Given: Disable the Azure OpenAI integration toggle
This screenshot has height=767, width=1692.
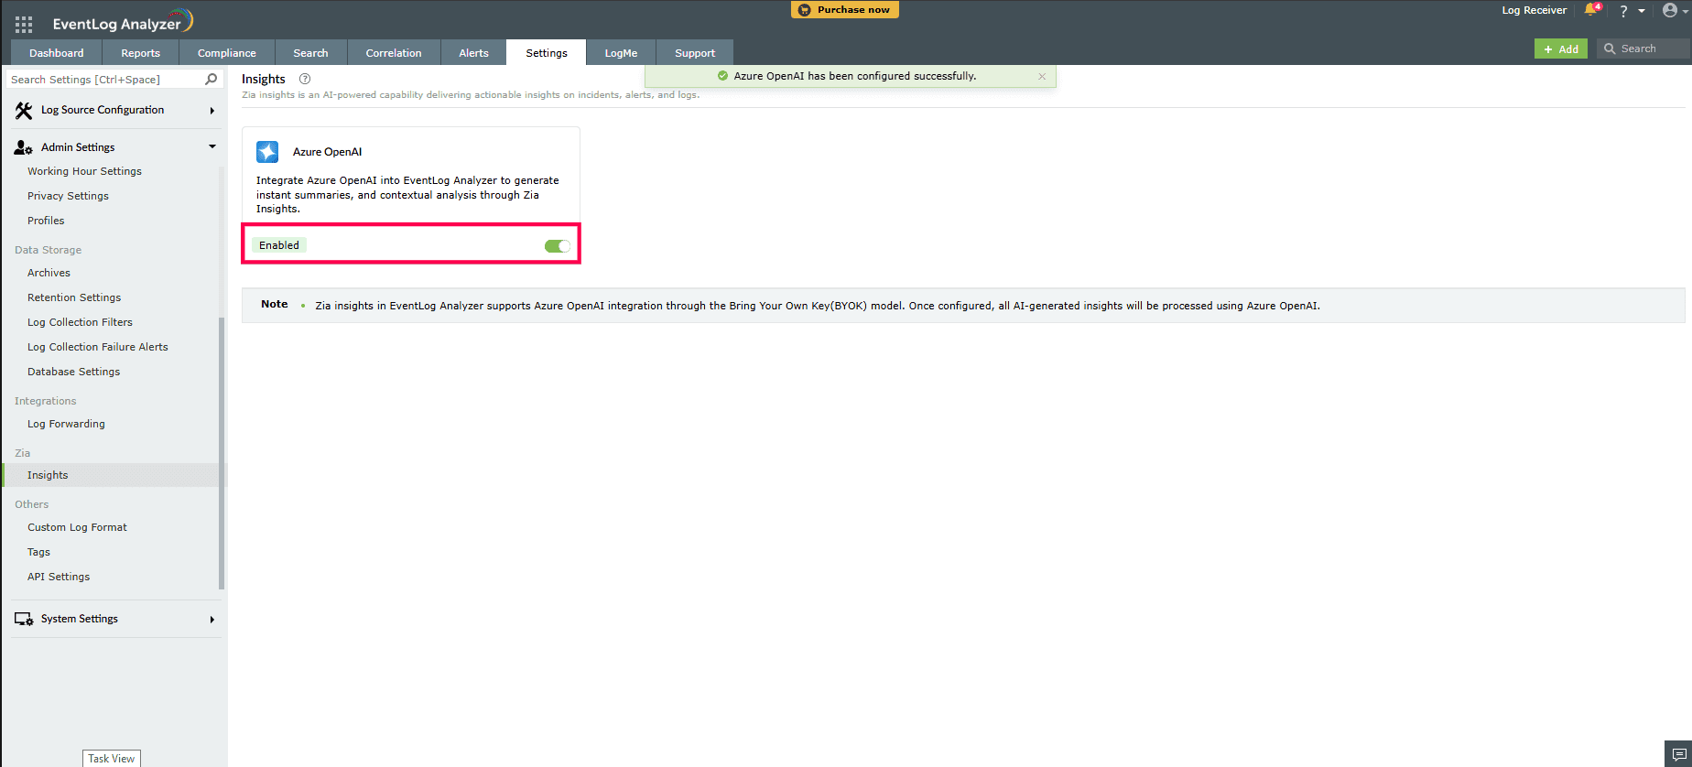Looking at the screenshot, I should coord(558,246).
